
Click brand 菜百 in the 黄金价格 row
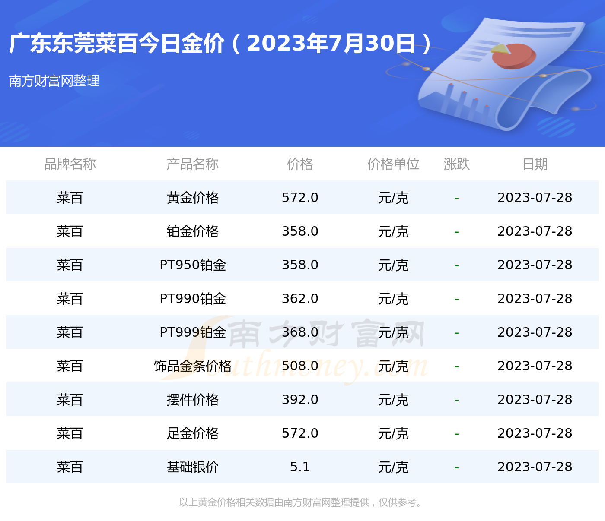pos(70,198)
